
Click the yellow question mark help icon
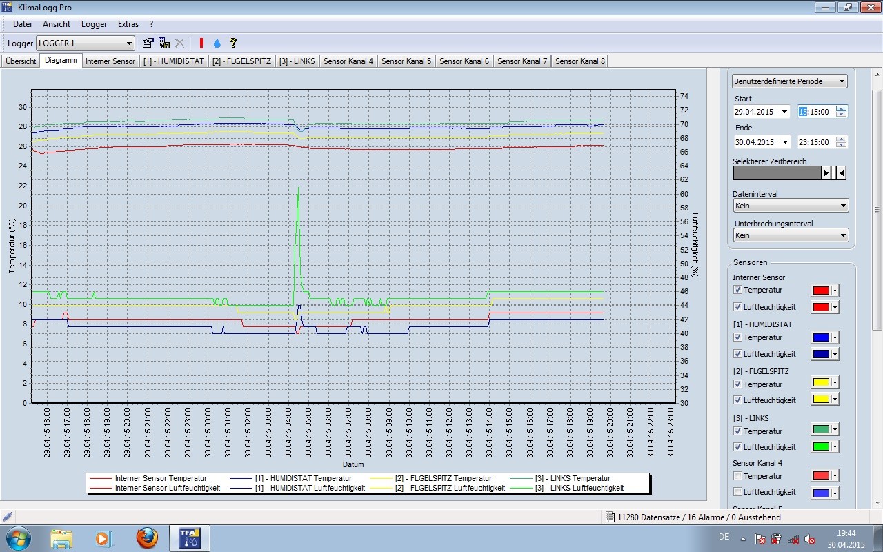[x=233, y=43]
